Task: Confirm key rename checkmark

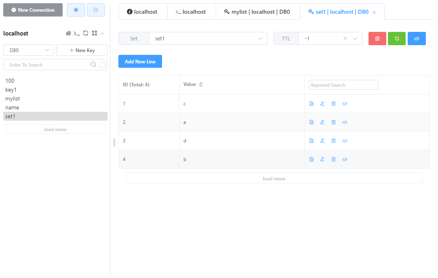Action: (x=261, y=38)
